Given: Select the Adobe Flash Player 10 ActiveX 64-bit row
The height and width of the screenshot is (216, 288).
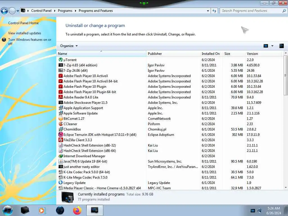Looking at the screenshot, I should (170, 81).
